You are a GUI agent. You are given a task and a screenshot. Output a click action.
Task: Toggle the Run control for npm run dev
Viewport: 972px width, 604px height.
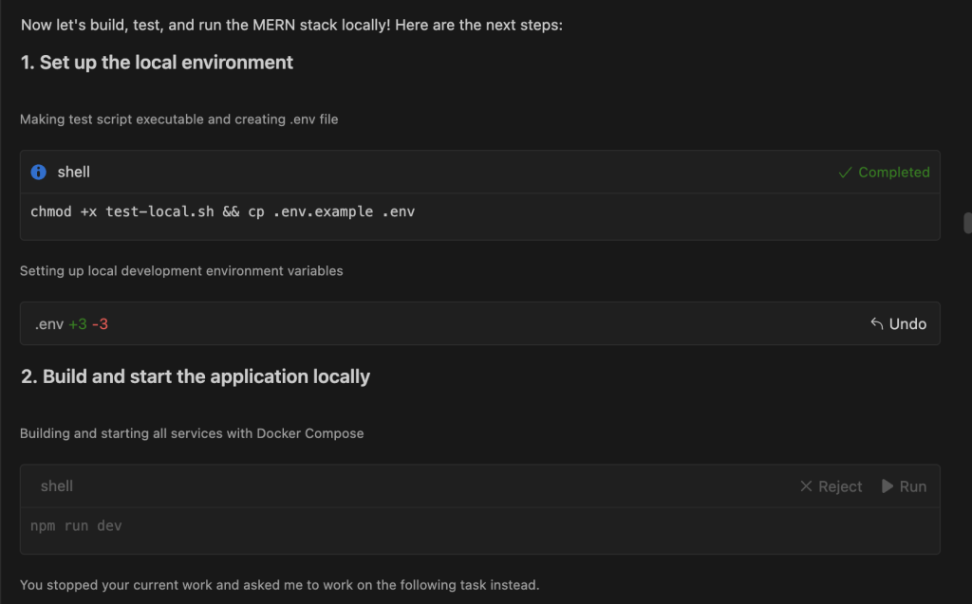[x=903, y=485]
